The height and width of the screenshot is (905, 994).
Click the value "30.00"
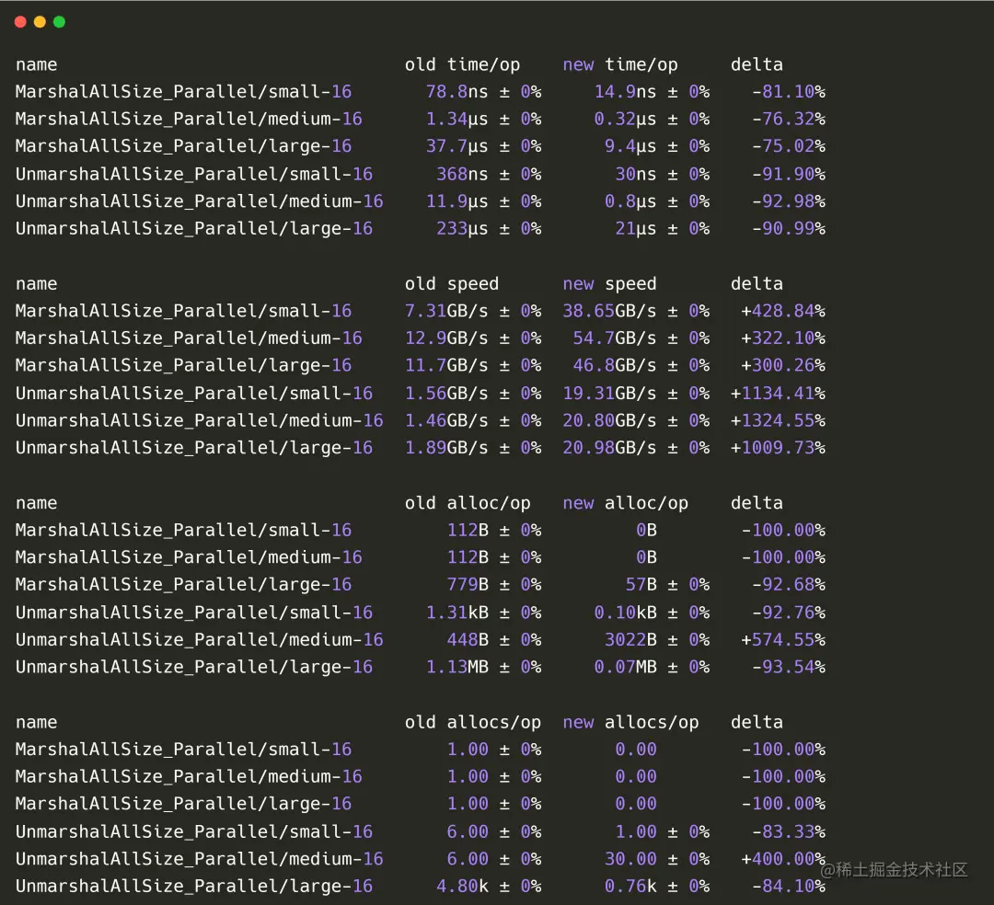(x=630, y=859)
